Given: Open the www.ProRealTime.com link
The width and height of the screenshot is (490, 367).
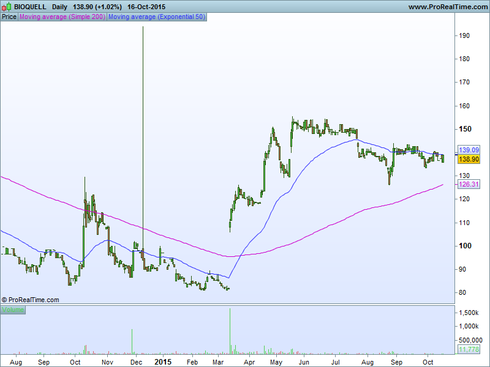Looking at the screenshot, I should click(x=447, y=6).
